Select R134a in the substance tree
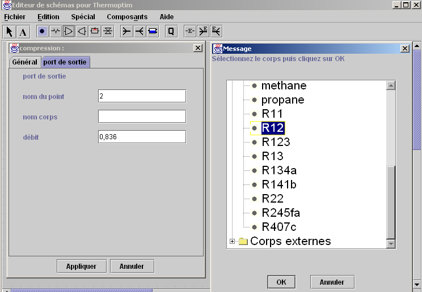422x292 pixels. coord(279,170)
